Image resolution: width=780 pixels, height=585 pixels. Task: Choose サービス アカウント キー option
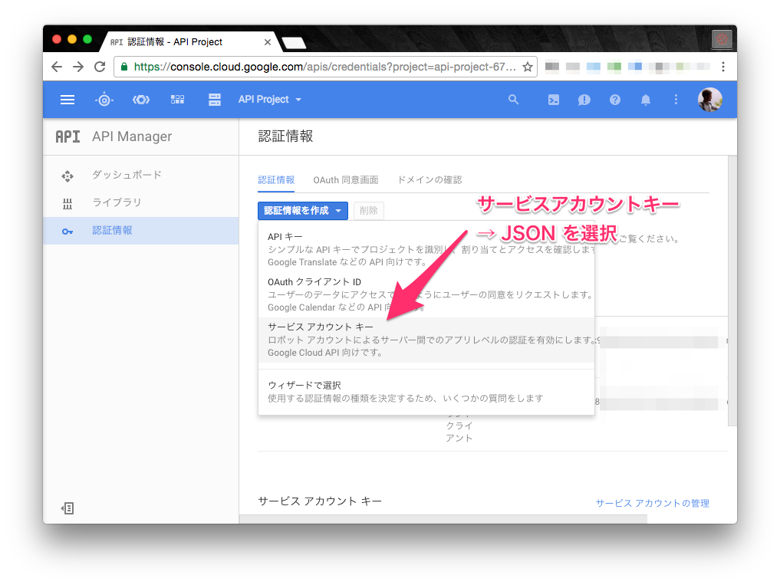[x=426, y=340]
